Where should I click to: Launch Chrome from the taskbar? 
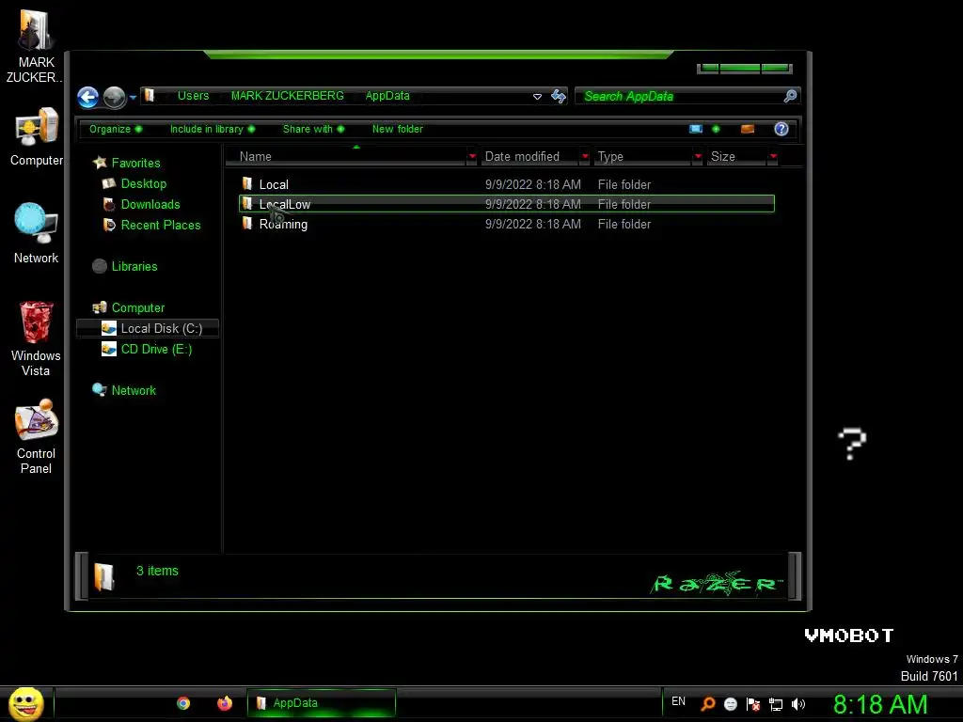[183, 703]
